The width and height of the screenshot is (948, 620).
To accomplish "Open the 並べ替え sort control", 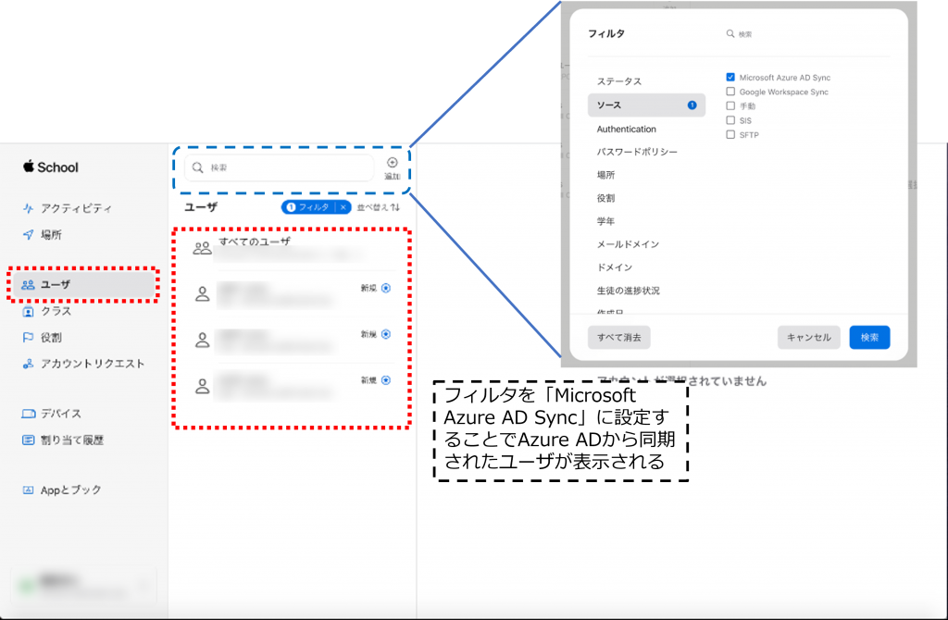I will (x=378, y=207).
